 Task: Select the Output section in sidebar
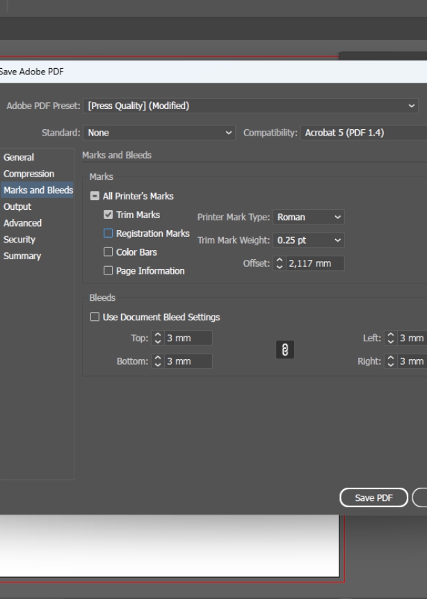(x=17, y=206)
